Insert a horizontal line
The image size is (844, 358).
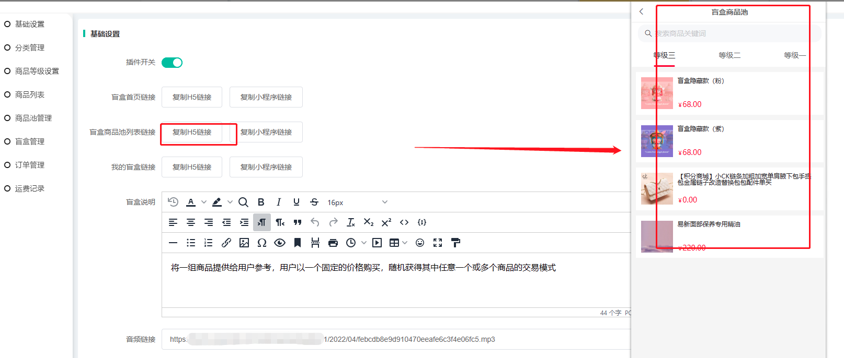click(173, 243)
